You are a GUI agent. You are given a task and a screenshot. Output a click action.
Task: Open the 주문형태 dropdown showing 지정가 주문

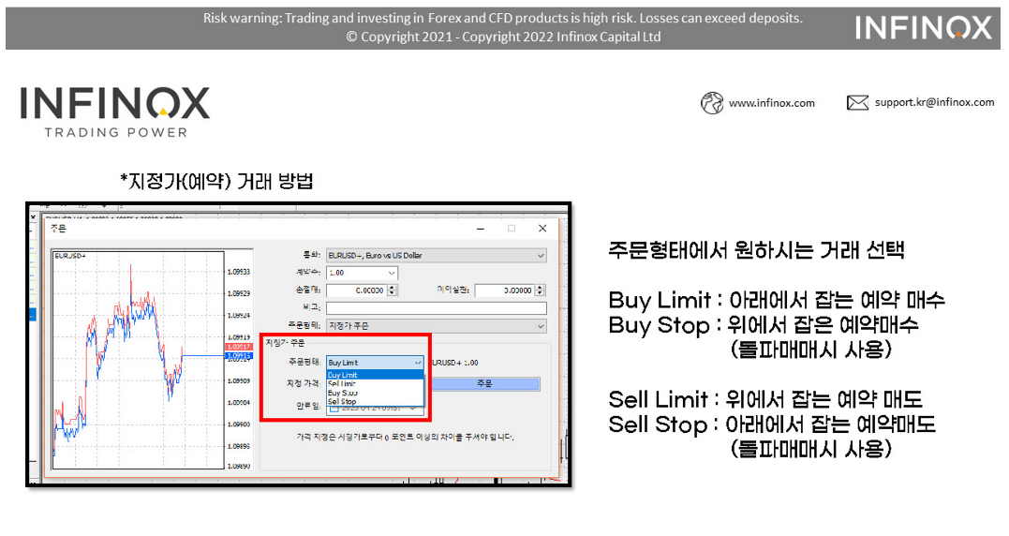(437, 326)
